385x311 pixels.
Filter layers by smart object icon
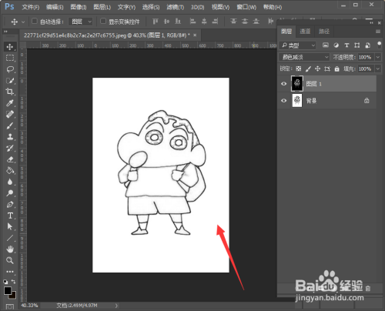tap(367, 45)
